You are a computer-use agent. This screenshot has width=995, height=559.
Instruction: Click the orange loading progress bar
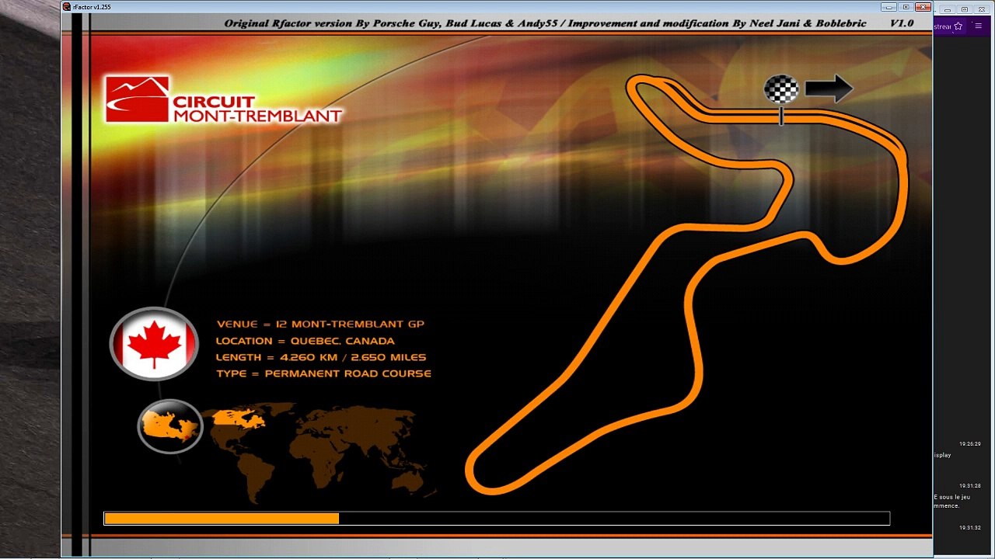click(497, 519)
